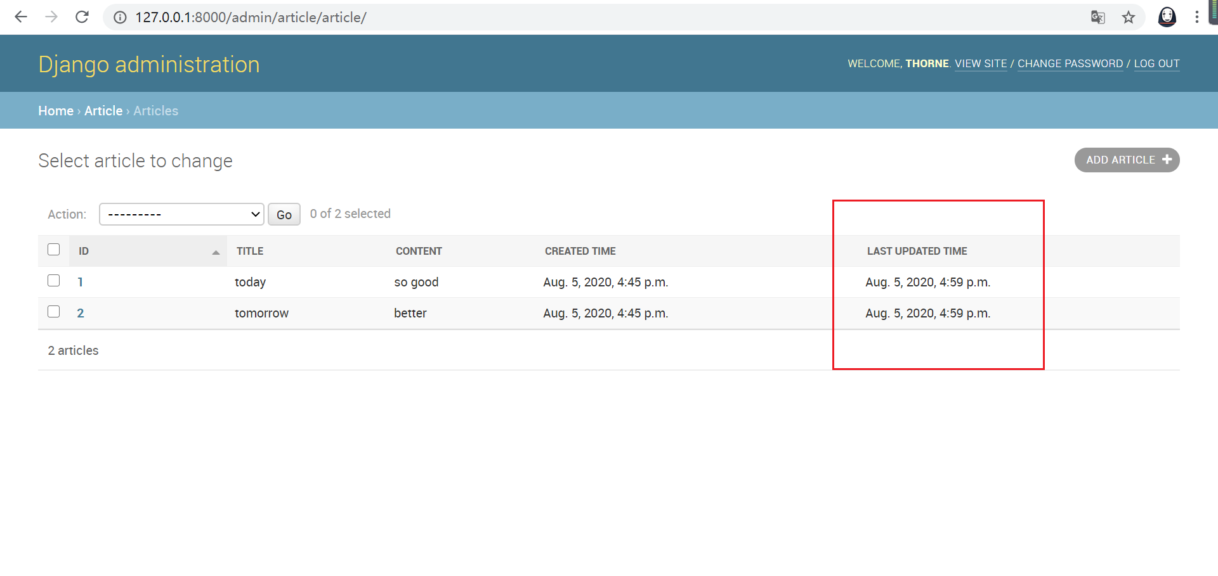Click the 'better' content cell

(410, 313)
